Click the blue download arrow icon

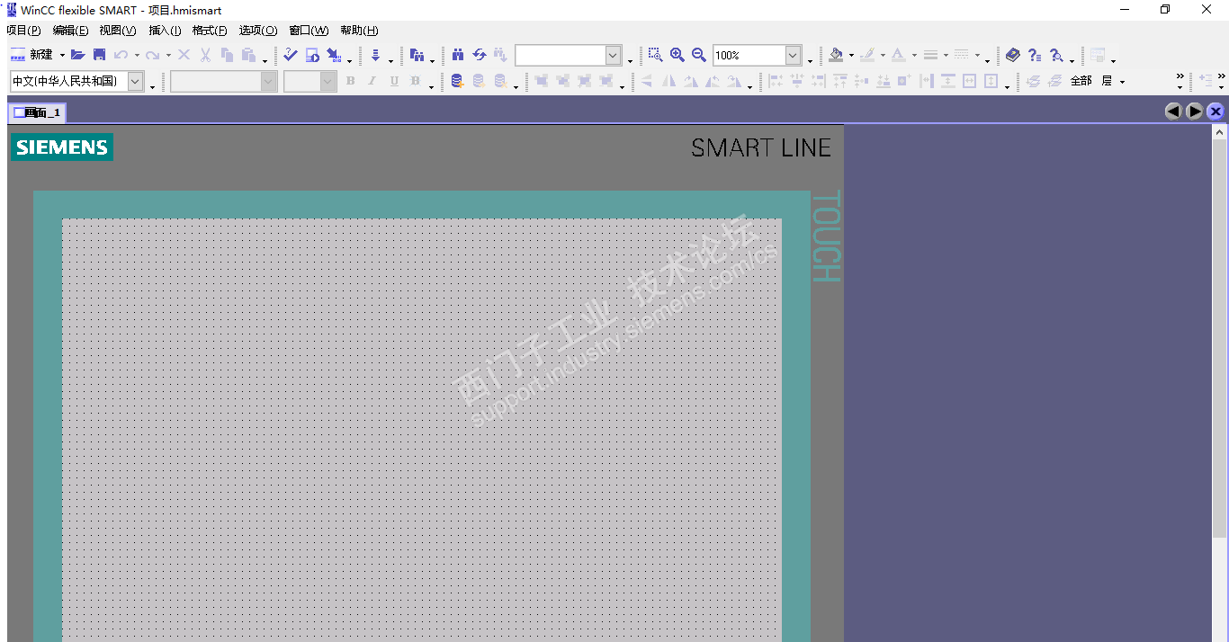375,55
